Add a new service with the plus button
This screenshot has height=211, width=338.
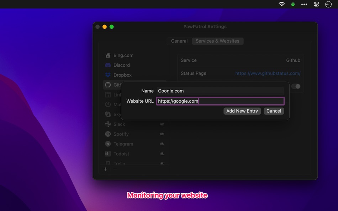coord(105,169)
